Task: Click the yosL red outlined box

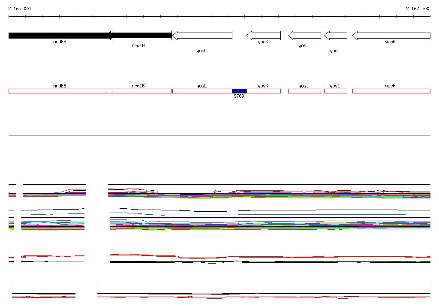Action: pyautogui.click(x=202, y=91)
